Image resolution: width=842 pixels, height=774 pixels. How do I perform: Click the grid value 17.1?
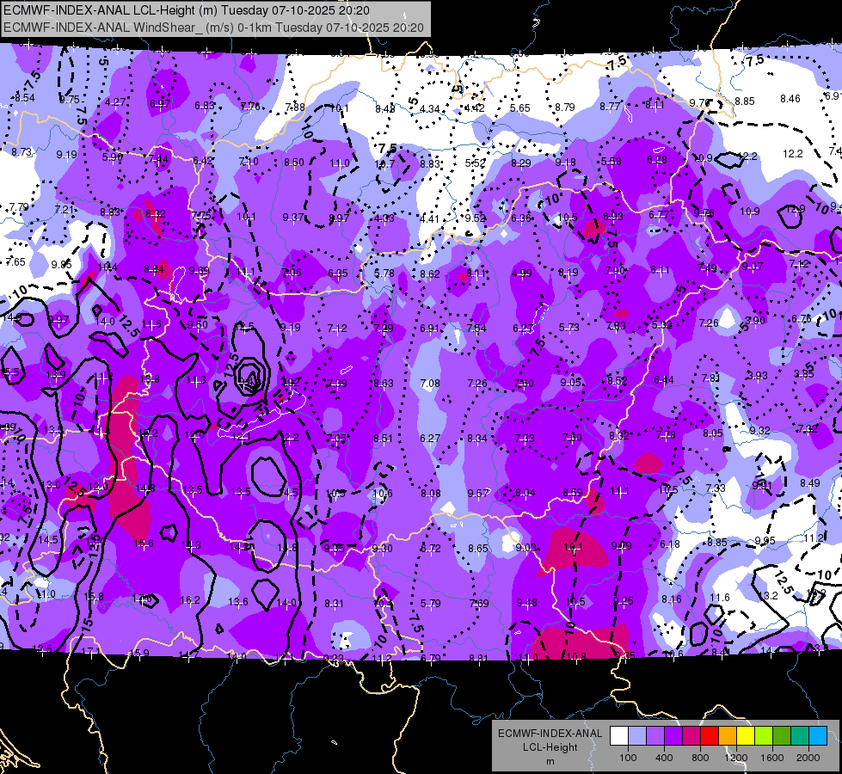click(x=90, y=652)
